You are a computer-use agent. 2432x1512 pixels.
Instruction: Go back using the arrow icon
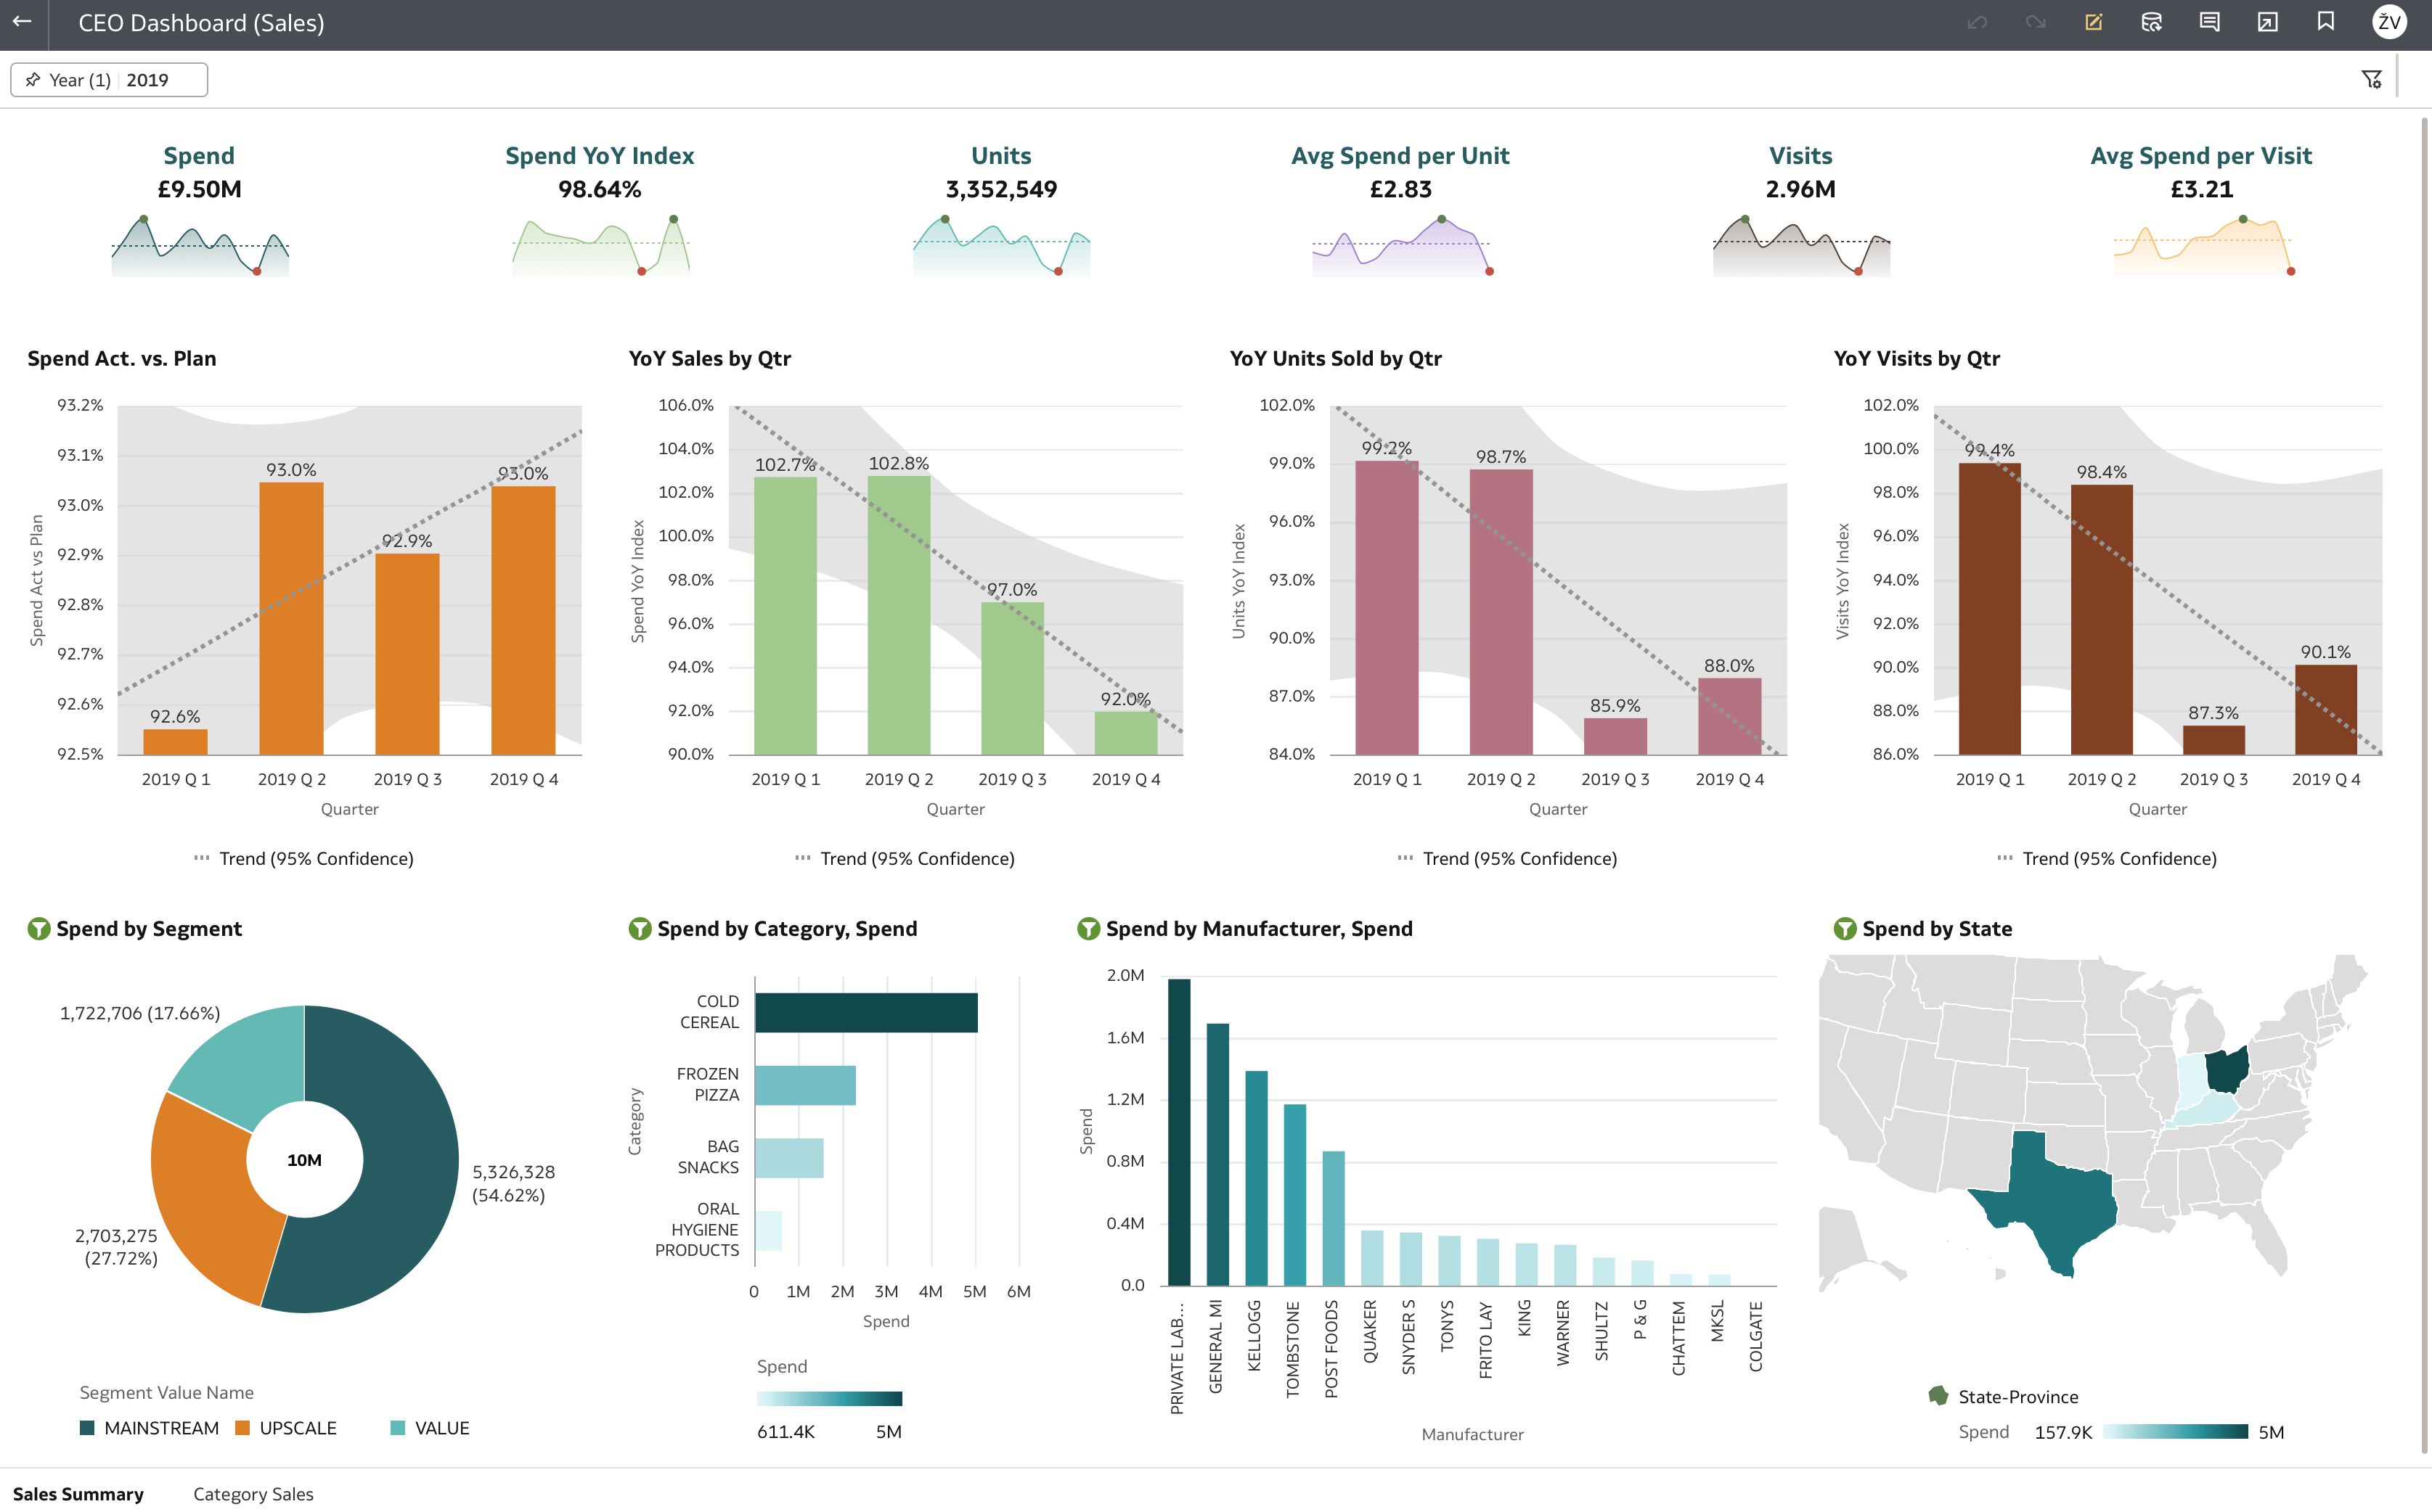(22, 22)
